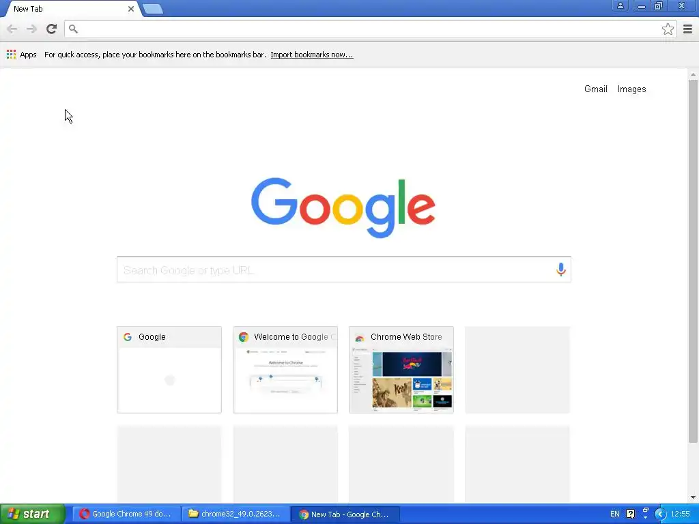Click the Google logo
This screenshot has width=699, height=524.
(x=343, y=207)
